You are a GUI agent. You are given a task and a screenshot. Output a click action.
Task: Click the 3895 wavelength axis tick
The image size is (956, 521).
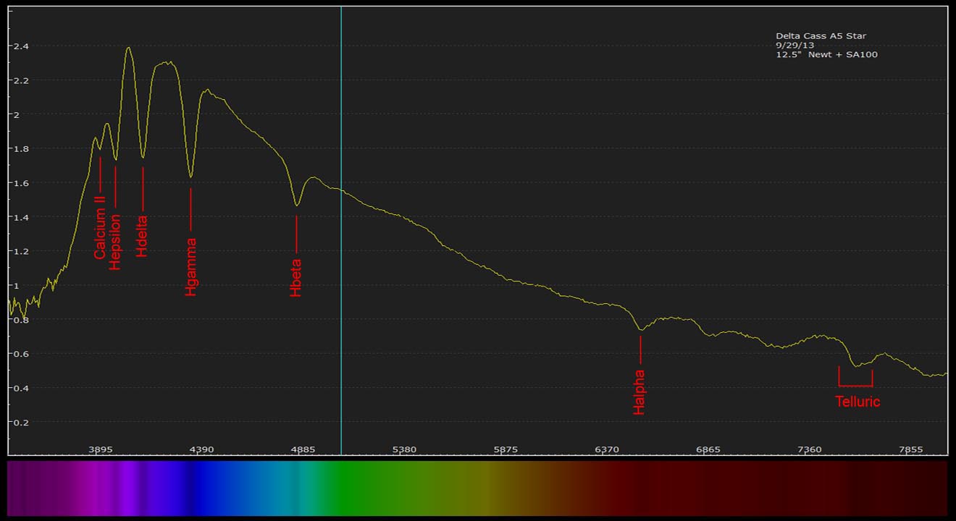tap(101, 449)
